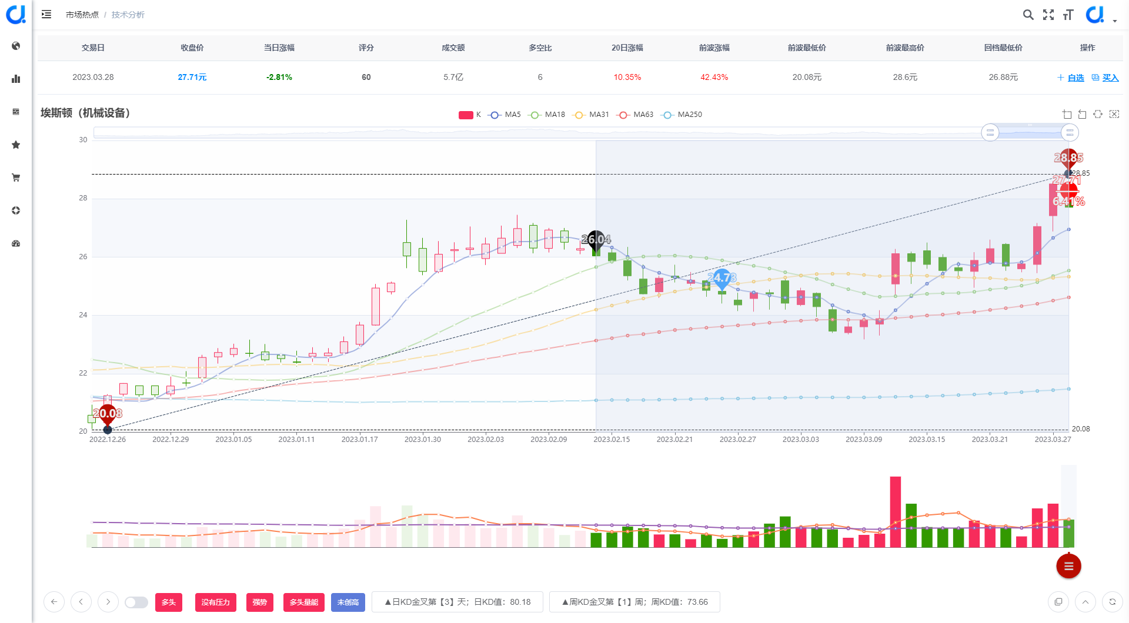The width and height of the screenshot is (1129, 623).
Task: Click the 未创高 tag
Action: 348,602
